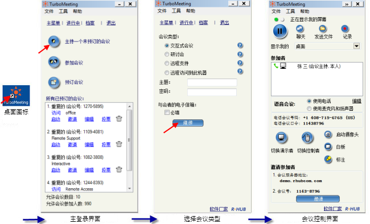Image resolution: width=370 pixels, height=224 pixels.
Task: Expand the 显示我的 桌面 dropdown
Action: pyautogui.click(x=356, y=46)
